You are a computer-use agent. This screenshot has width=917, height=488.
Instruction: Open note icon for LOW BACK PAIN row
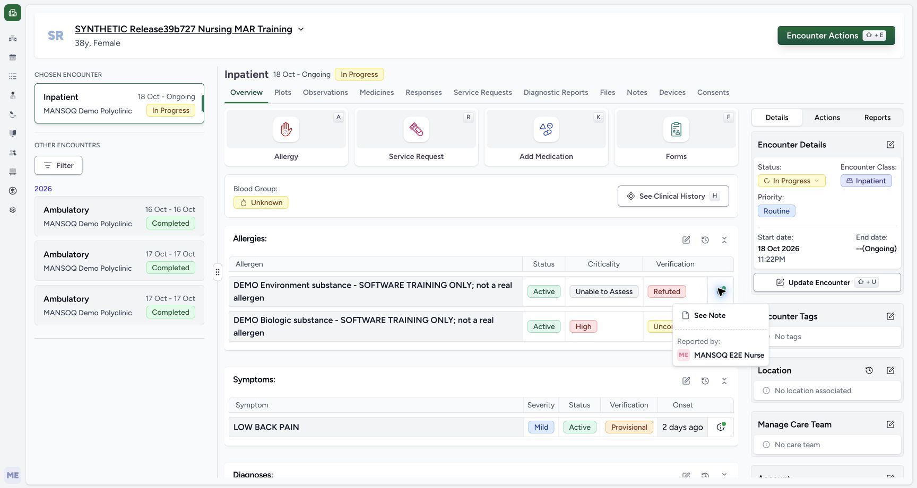(x=721, y=427)
